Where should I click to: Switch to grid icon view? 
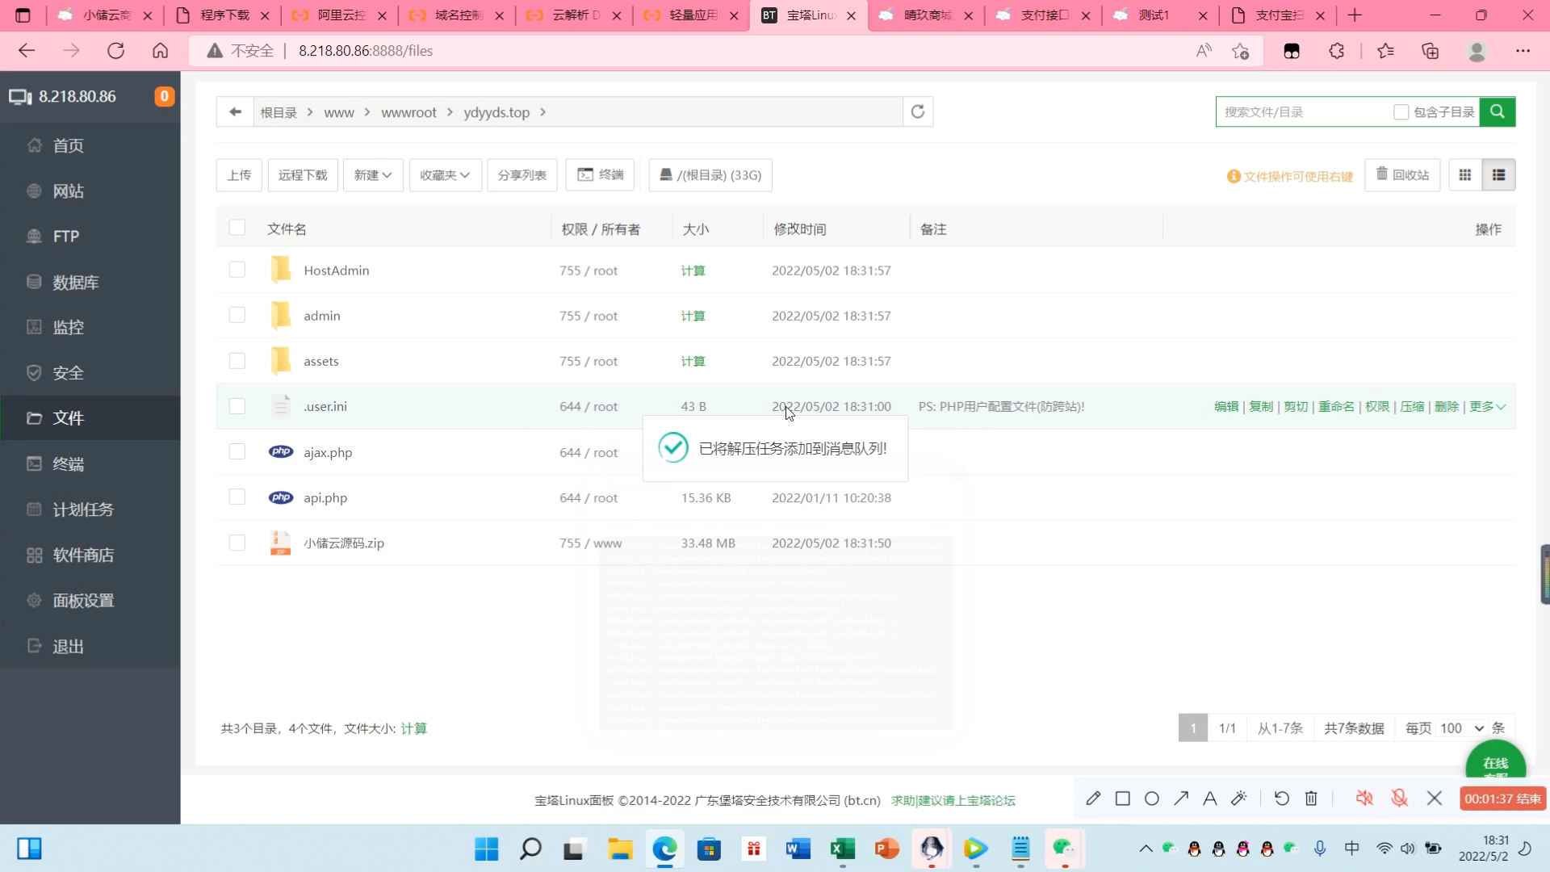(1465, 175)
